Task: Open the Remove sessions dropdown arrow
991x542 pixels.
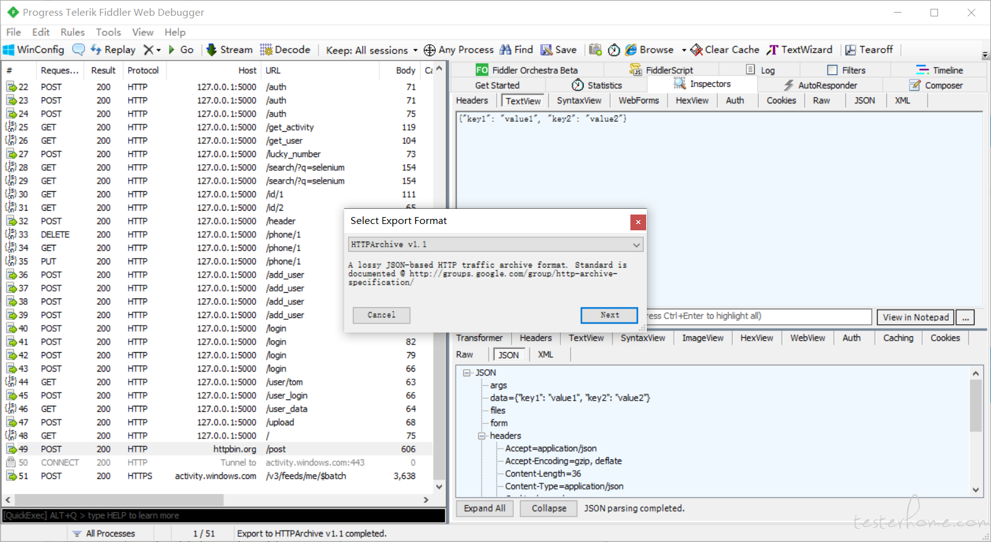Action: click(x=159, y=50)
